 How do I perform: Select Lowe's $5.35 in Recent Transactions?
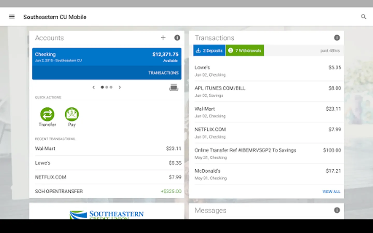click(x=108, y=163)
